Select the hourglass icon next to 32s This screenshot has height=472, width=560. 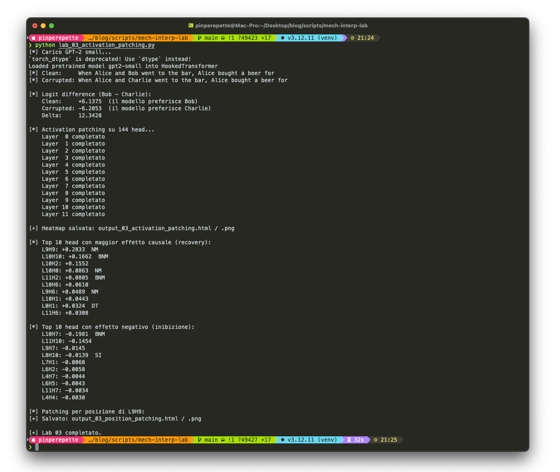(x=349, y=440)
